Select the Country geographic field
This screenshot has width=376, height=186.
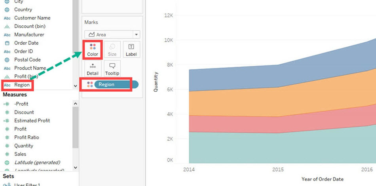coord(23,9)
